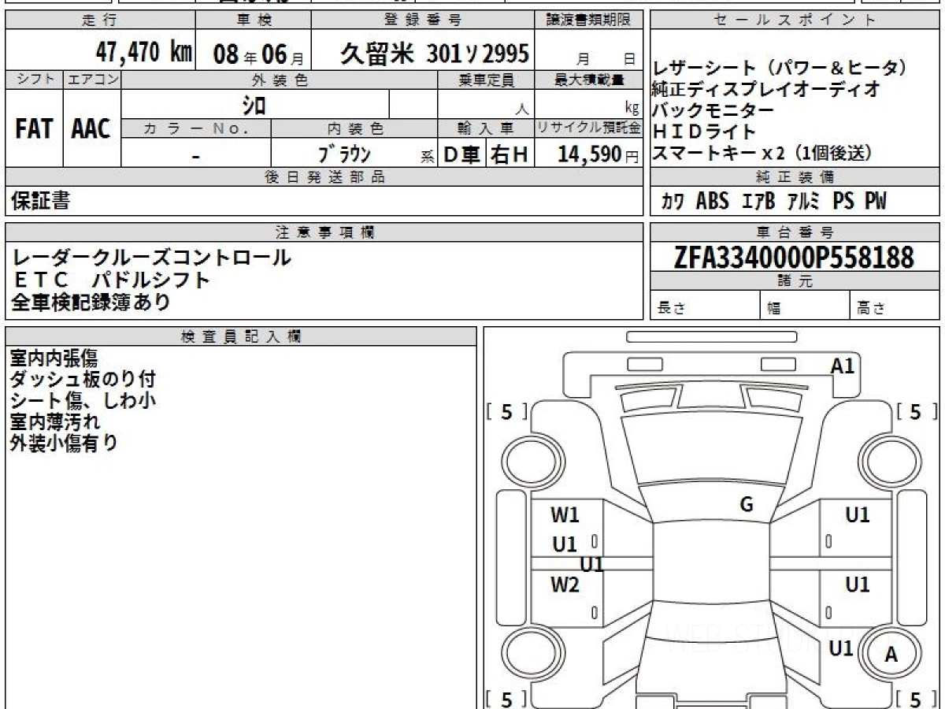Click the wheel marked A in the diagram
The width and height of the screenshot is (945, 709).
pos(891,654)
